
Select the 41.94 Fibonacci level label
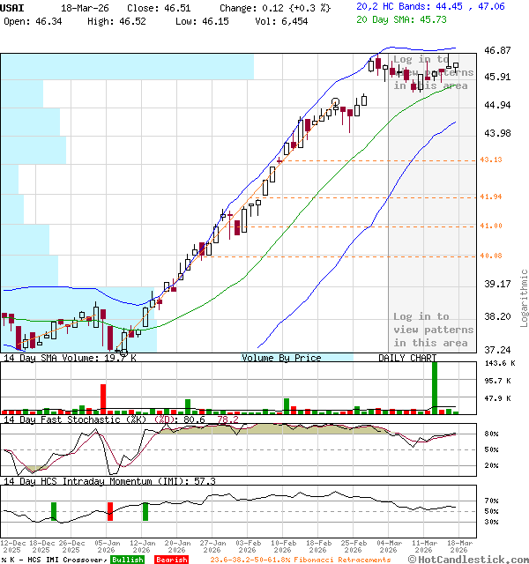(x=491, y=197)
